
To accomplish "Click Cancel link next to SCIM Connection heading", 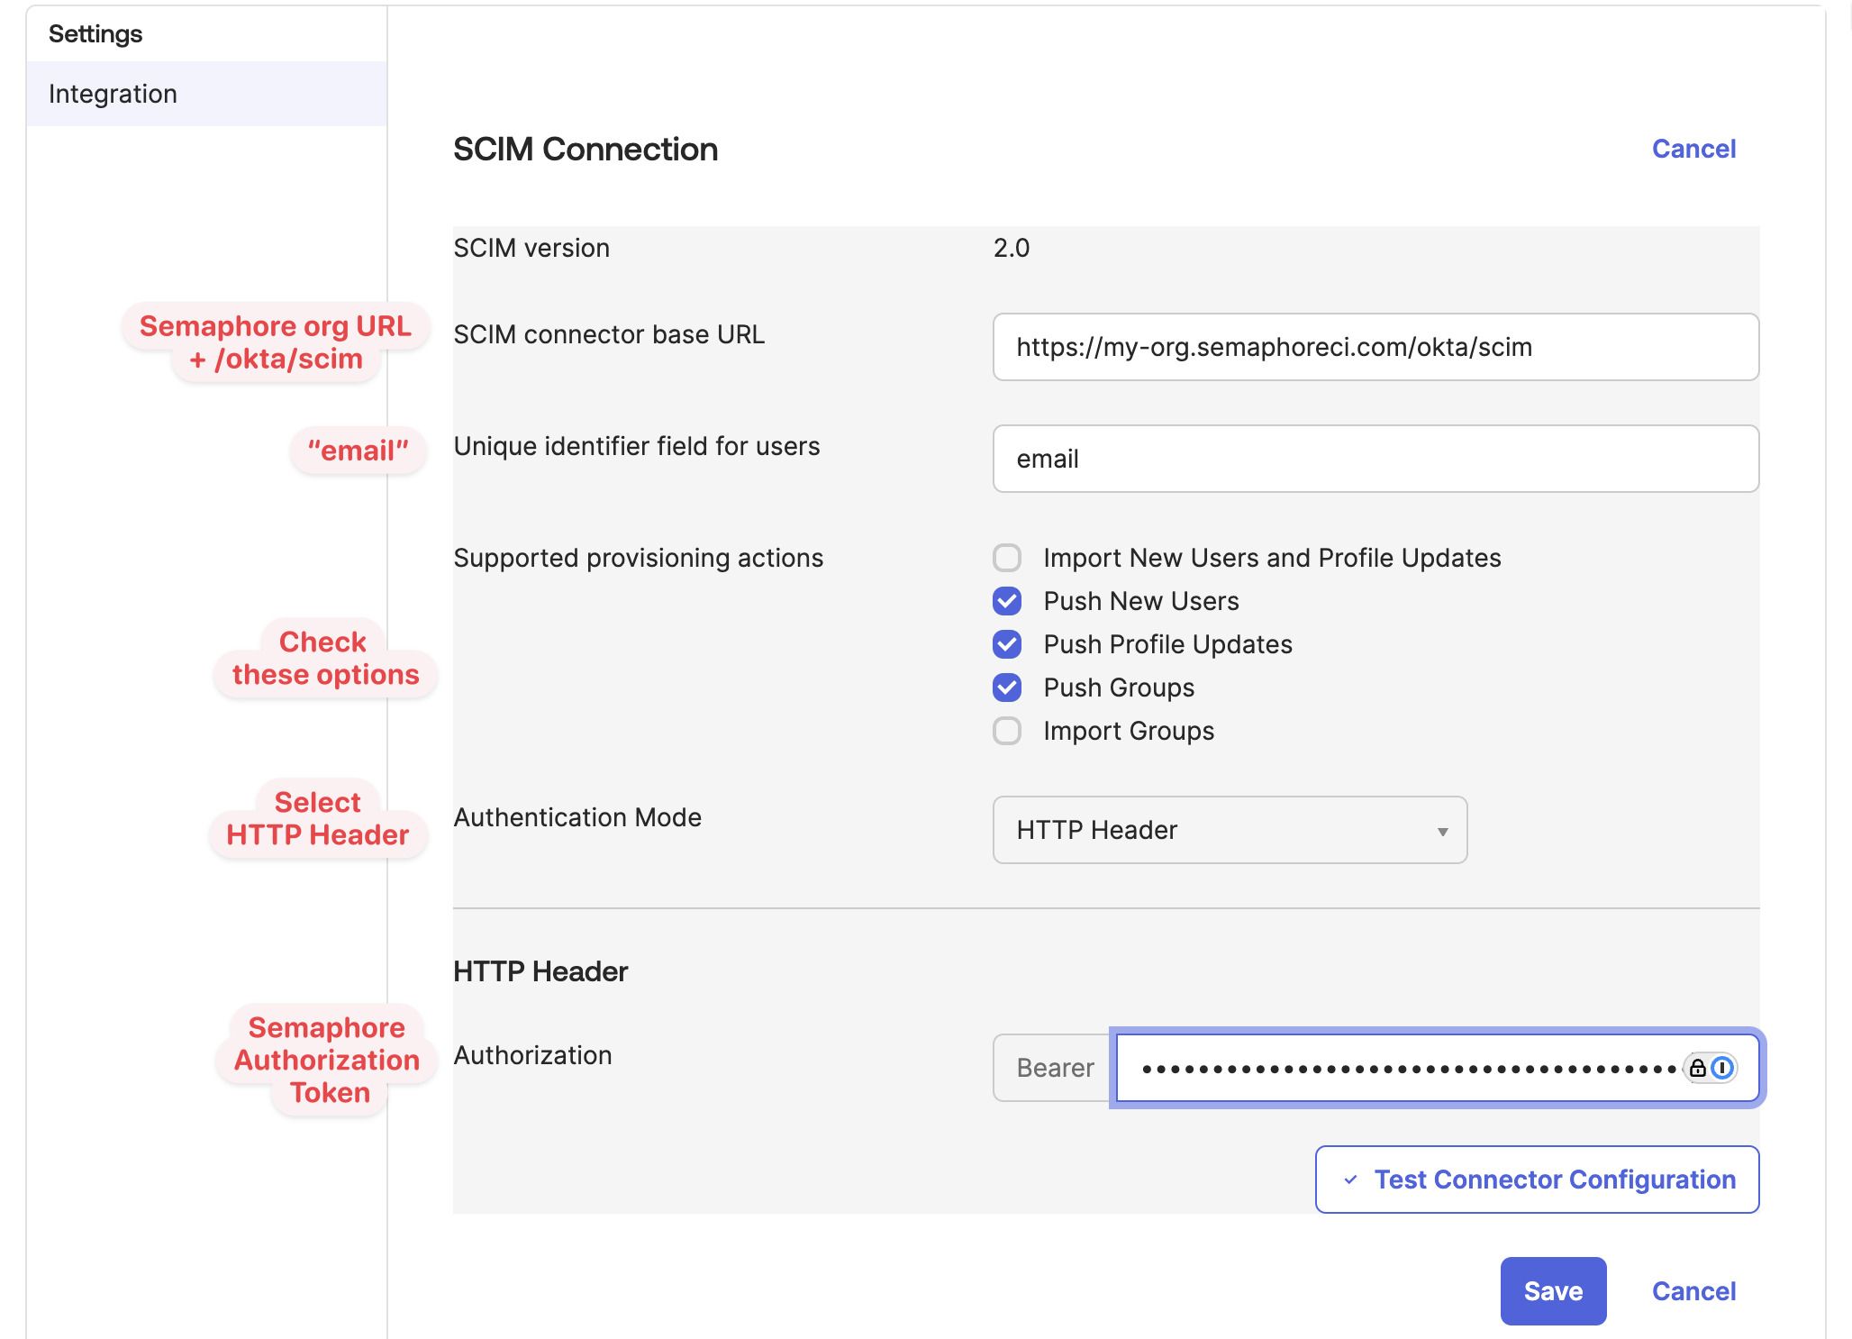I will click(1693, 149).
